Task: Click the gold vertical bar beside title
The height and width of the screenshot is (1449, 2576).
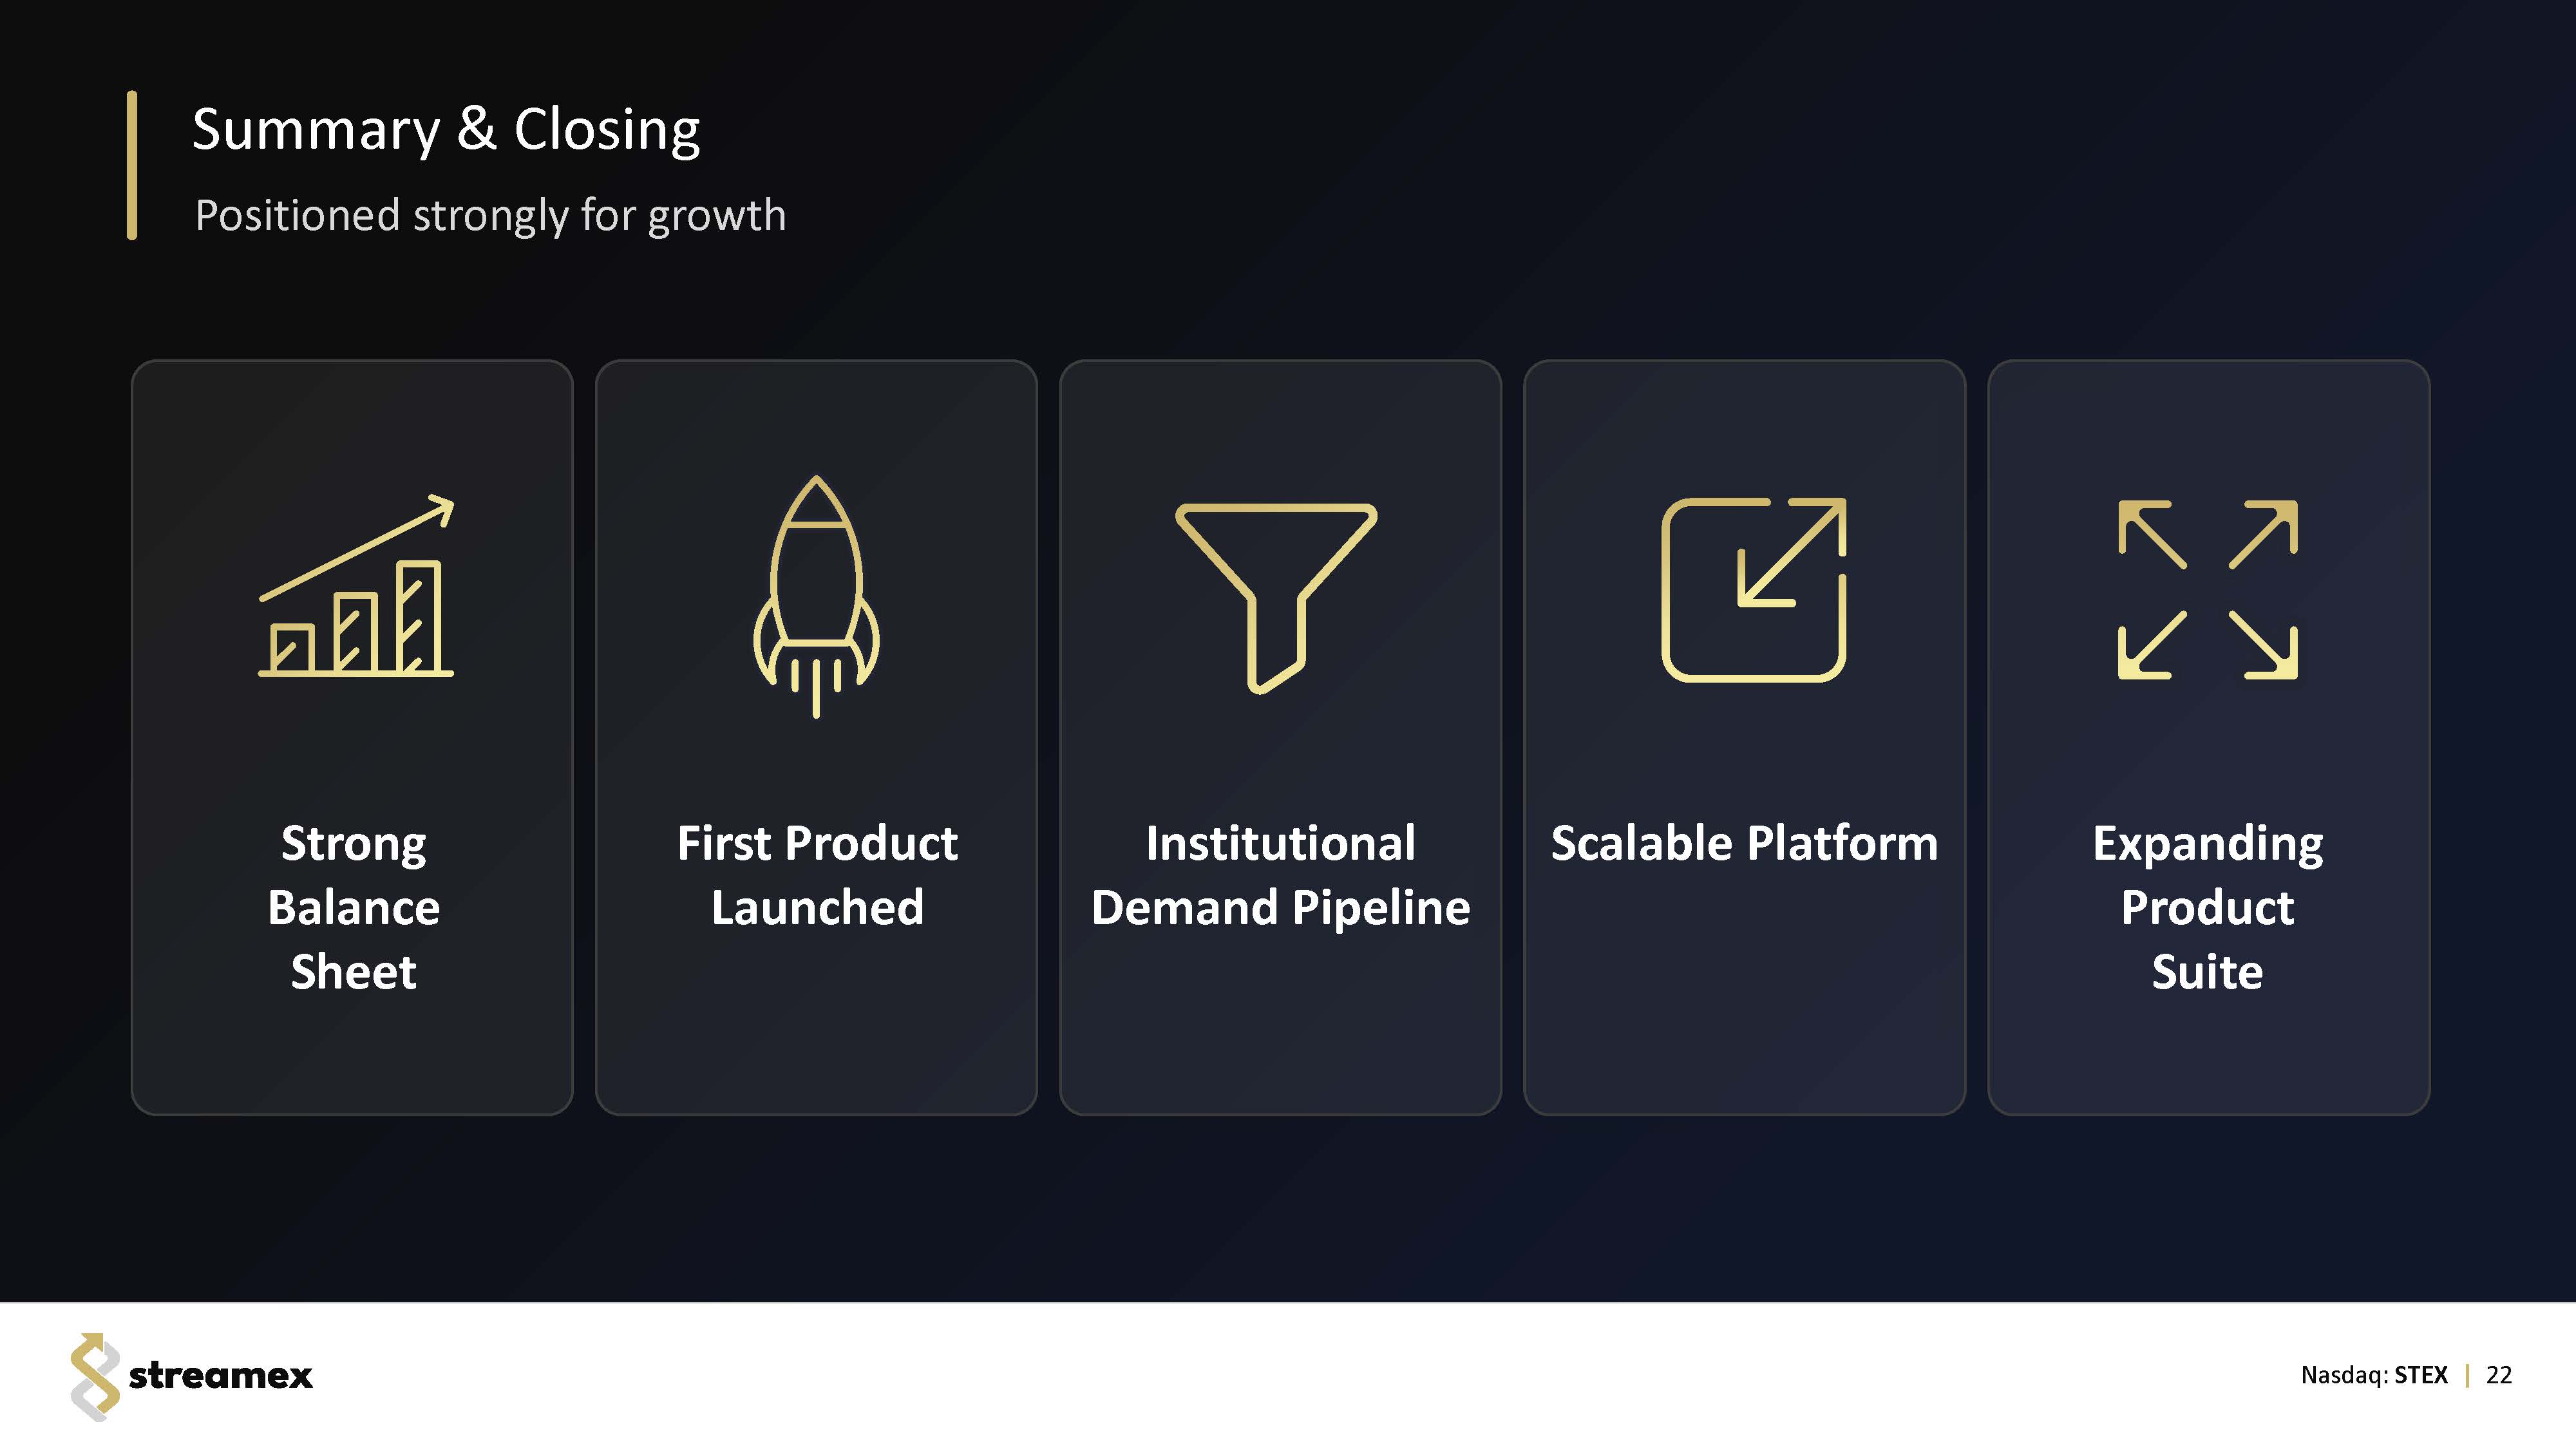Action: pos(132,165)
